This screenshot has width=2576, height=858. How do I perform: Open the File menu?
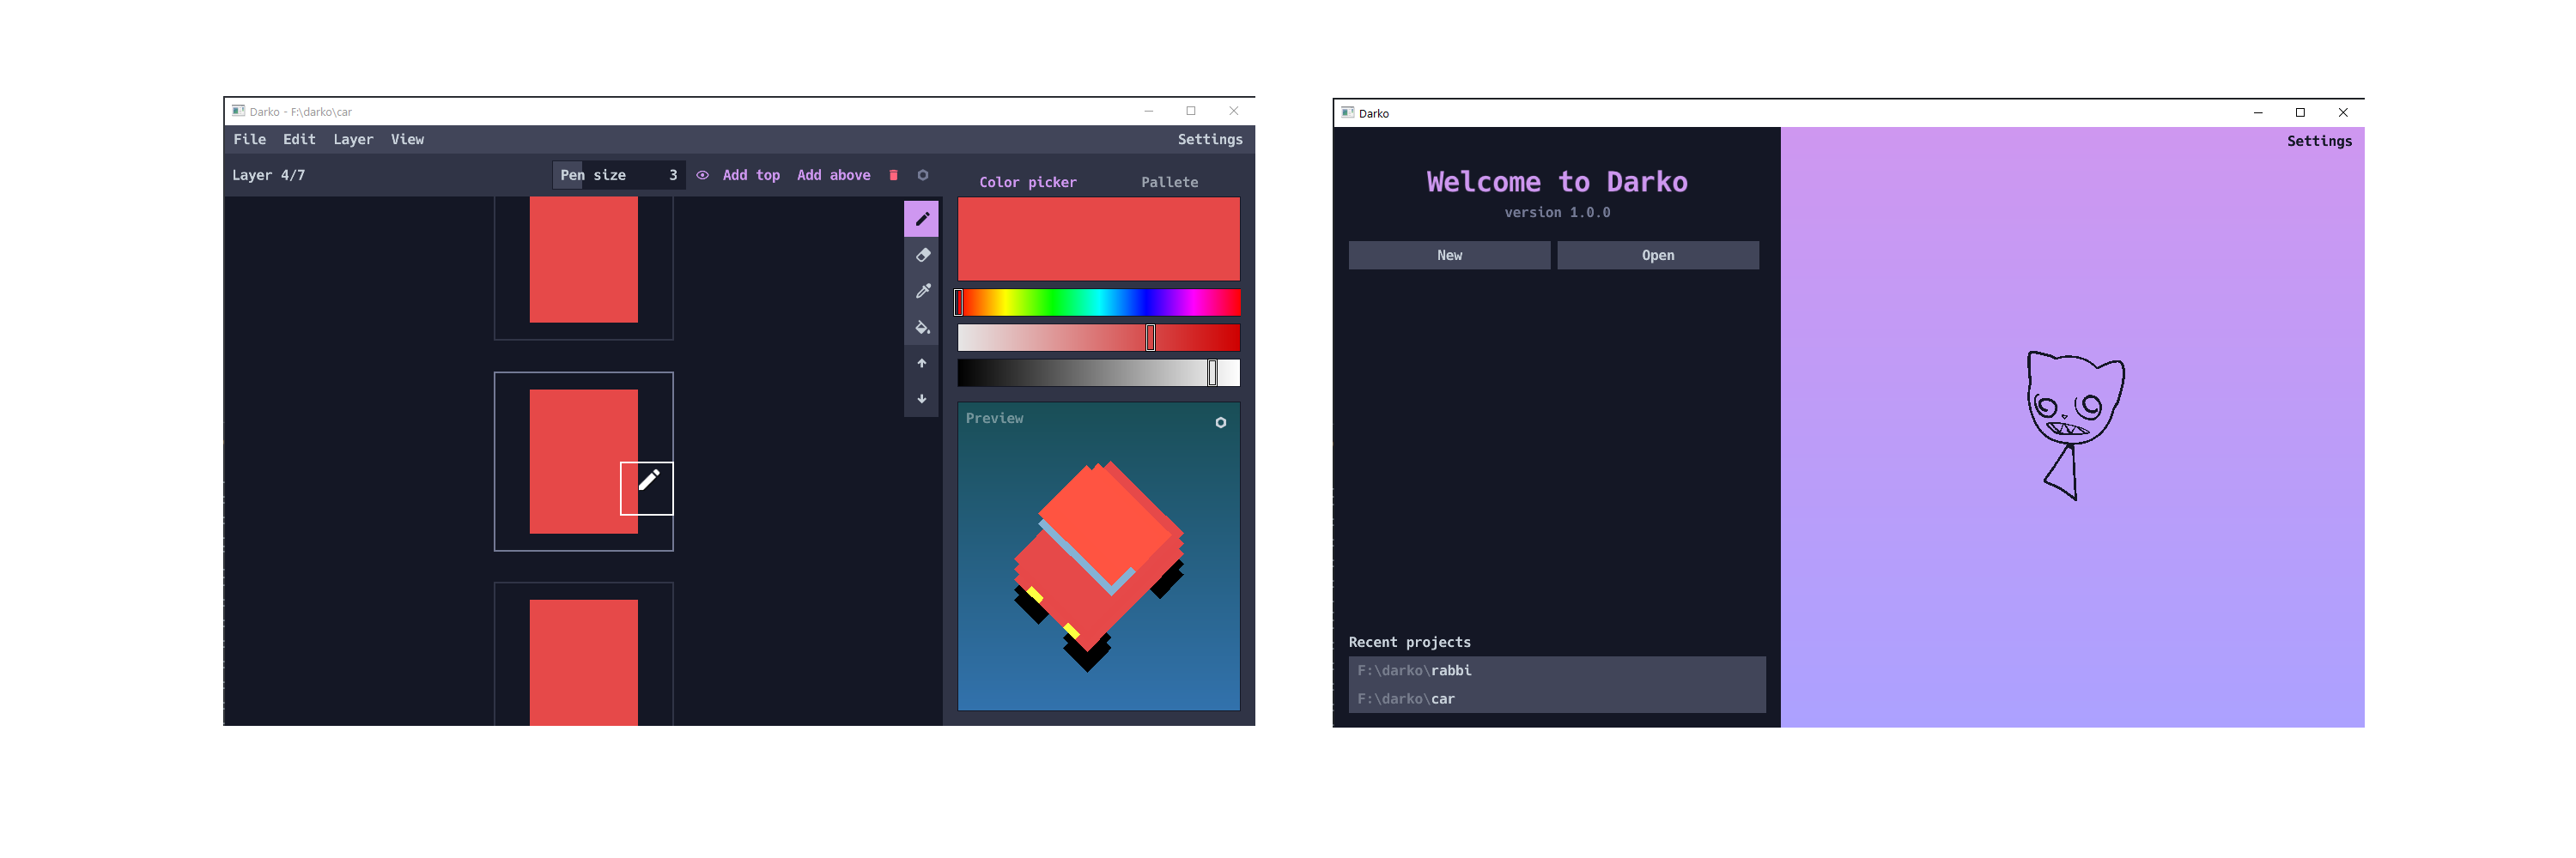[x=249, y=139]
